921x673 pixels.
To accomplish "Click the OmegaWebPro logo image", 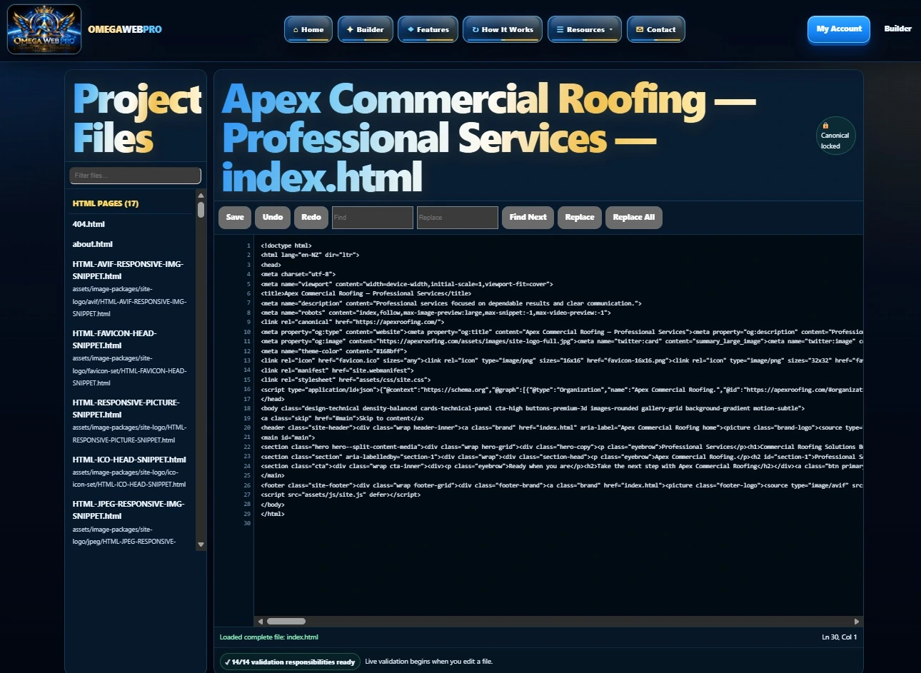I will pyautogui.click(x=44, y=29).
